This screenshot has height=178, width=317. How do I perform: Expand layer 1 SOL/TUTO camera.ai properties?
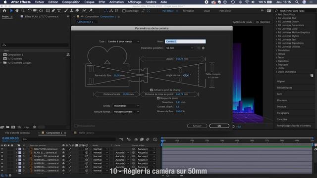tap(16, 149)
